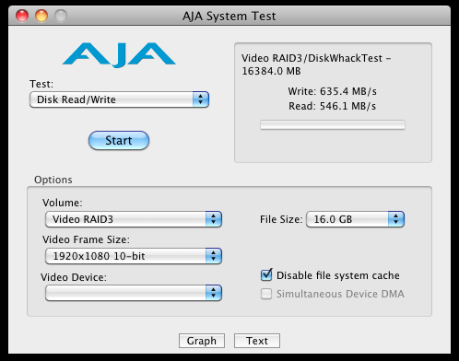Close the window with red button

(22, 16)
